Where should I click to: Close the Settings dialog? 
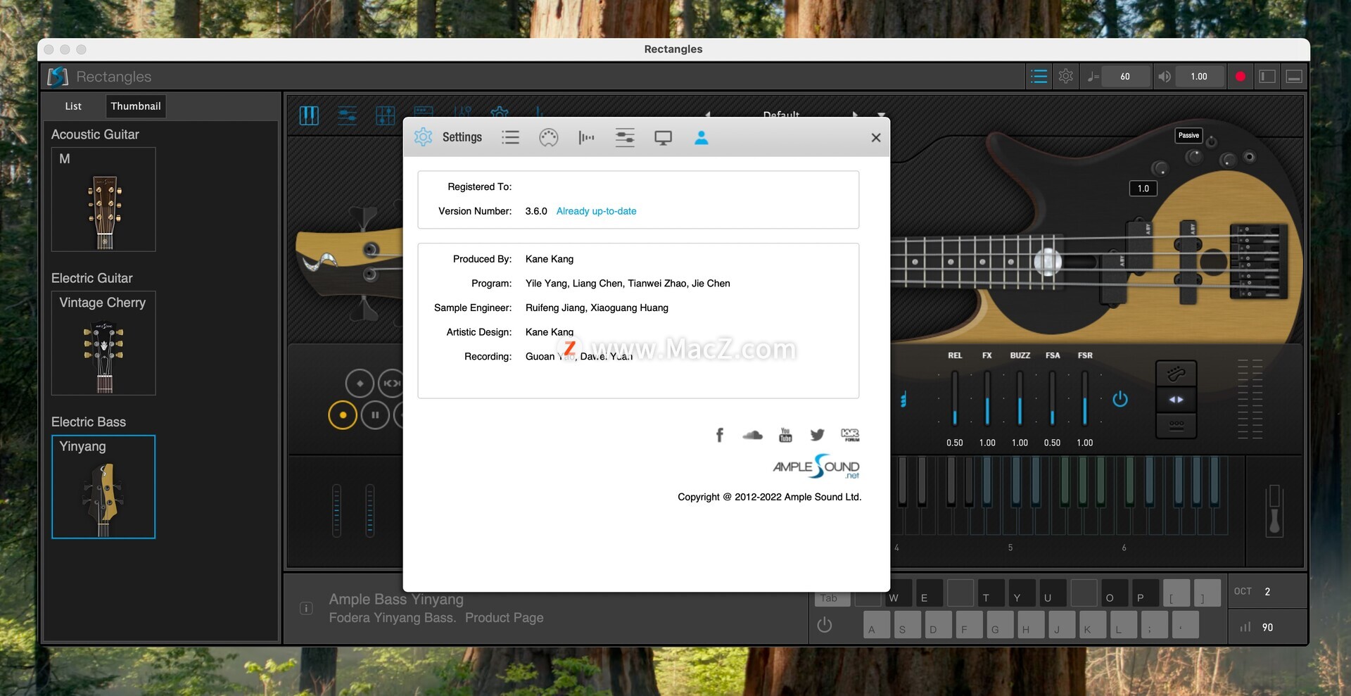875,138
